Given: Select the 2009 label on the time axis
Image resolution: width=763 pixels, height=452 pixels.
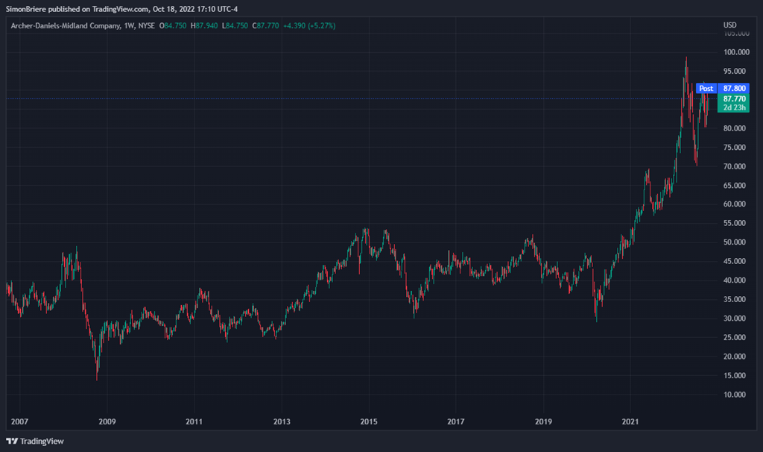Looking at the screenshot, I should pyautogui.click(x=107, y=422).
